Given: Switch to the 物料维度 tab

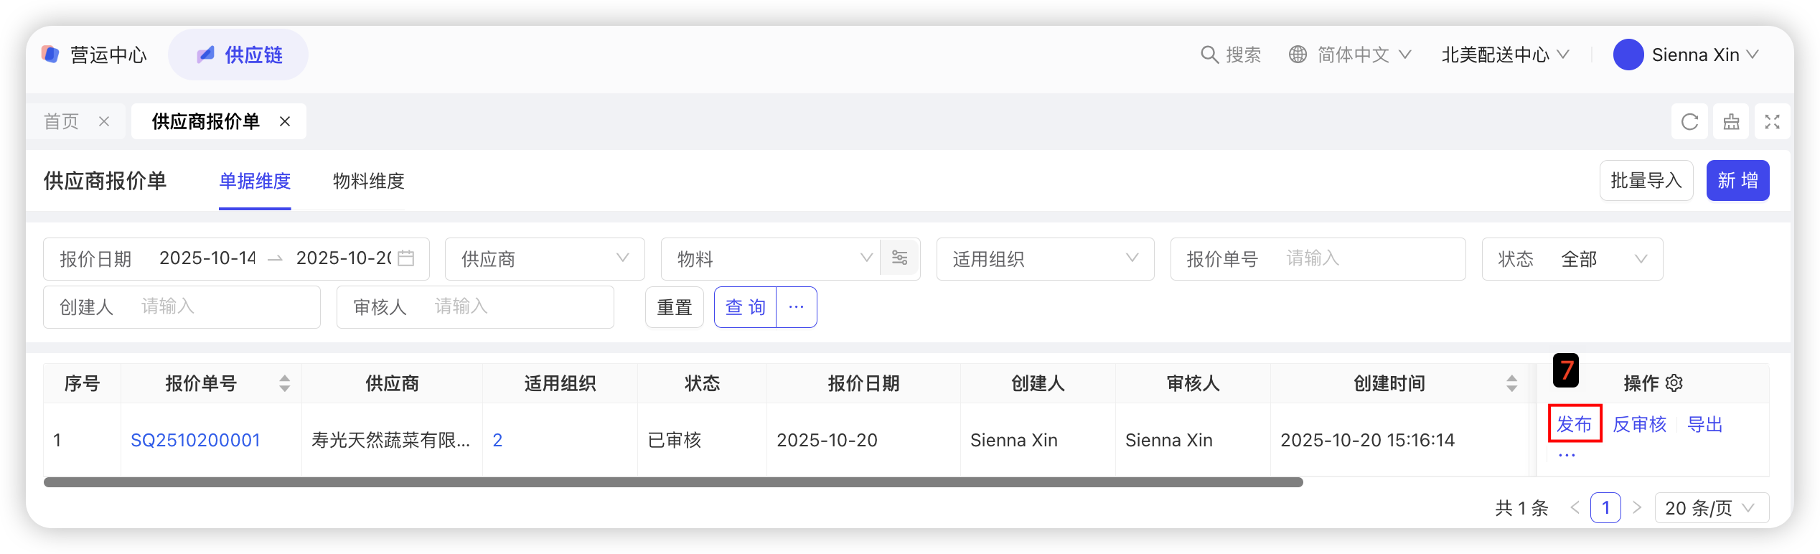Looking at the screenshot, I should [x=369, y=182].
